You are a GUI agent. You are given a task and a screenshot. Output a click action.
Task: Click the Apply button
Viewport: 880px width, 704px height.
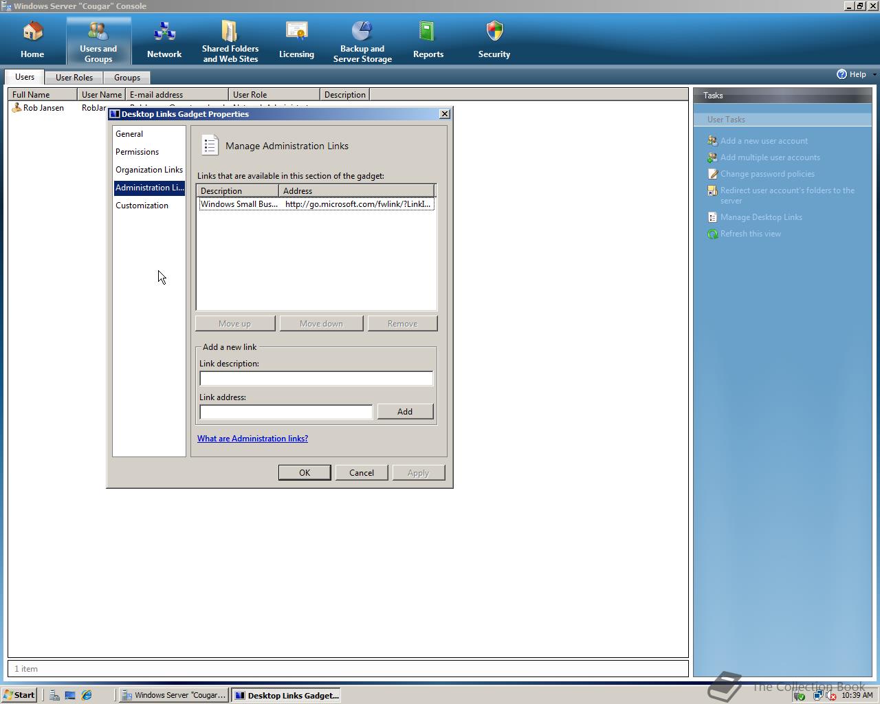coord(419,473)
